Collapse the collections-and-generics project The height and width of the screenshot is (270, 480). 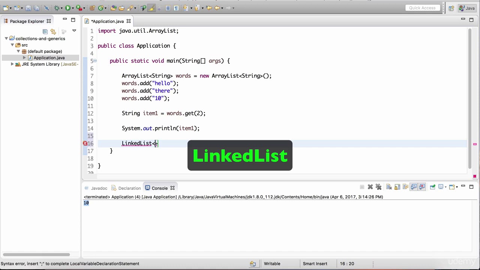pos(6,39)
